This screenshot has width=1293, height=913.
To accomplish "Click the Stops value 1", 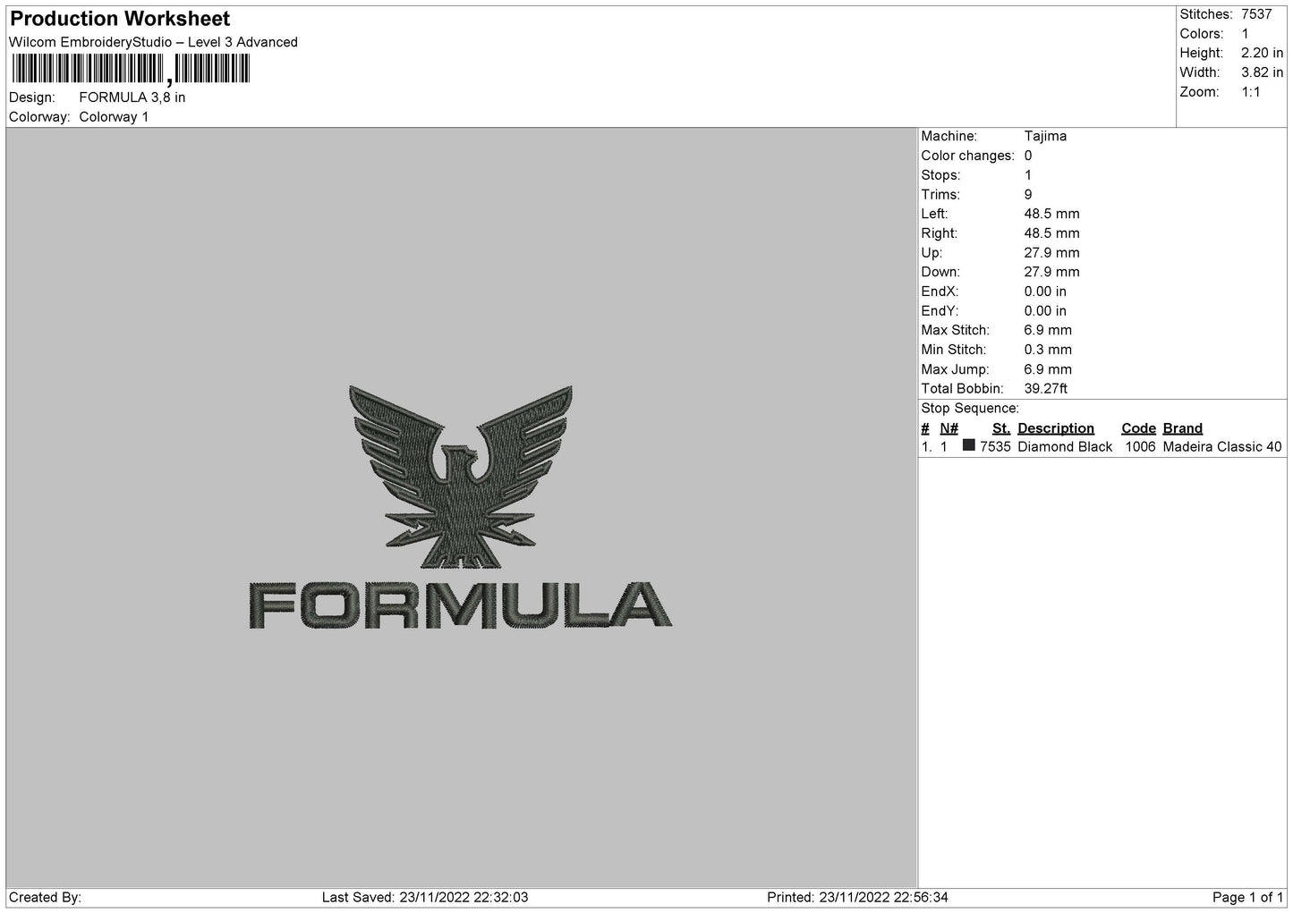I will pyautogui.click(x=1028, y=175).
